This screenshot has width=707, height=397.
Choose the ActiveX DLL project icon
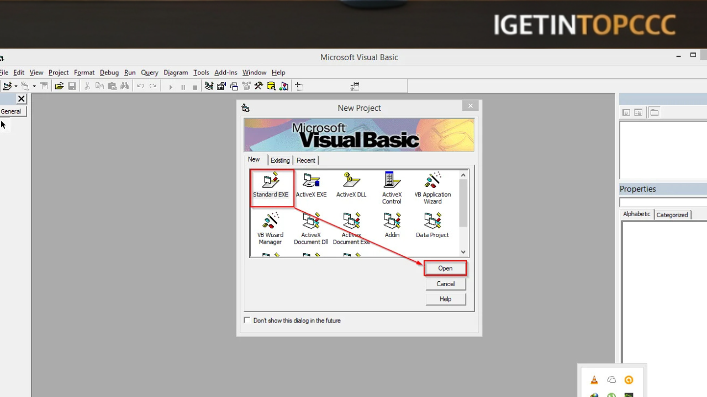(x=351, y=185)
